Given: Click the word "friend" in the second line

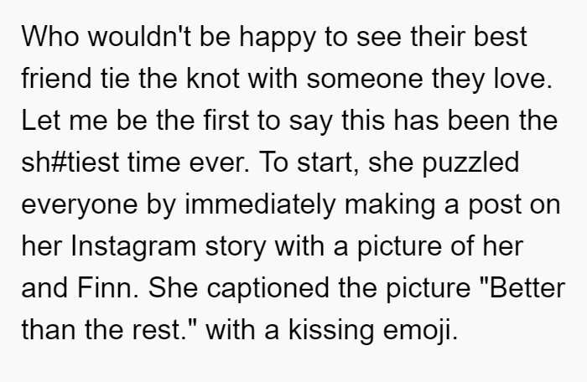Looking at the screenshot, I should (56, 79).
